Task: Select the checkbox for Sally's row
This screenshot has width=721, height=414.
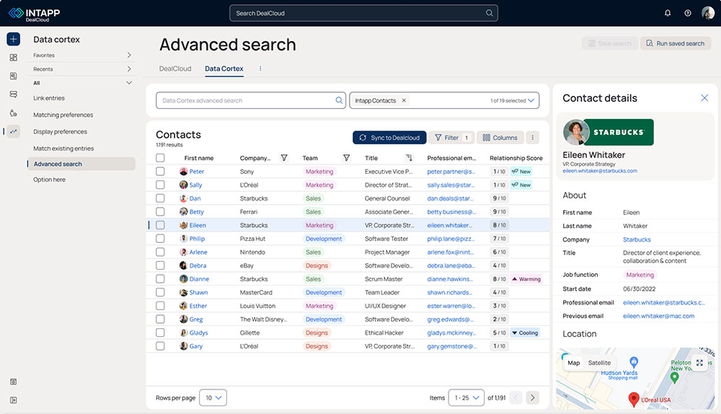Action: 160,185
